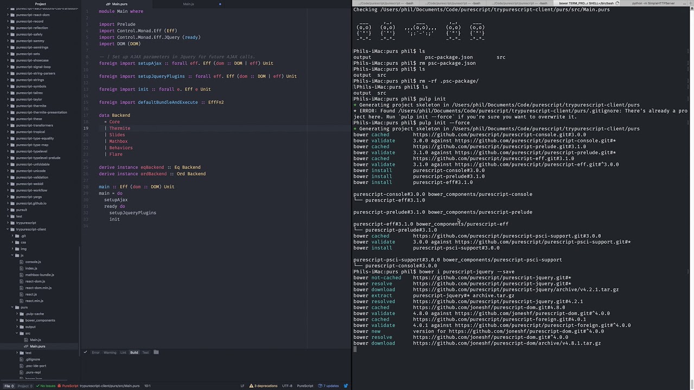694x390 pixels.
Task: Collapse the purs folder
Action: click(x=12, y=307)
